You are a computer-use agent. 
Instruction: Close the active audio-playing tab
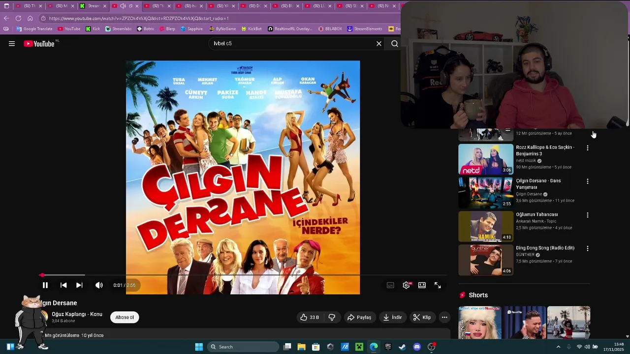pos(137,6)
